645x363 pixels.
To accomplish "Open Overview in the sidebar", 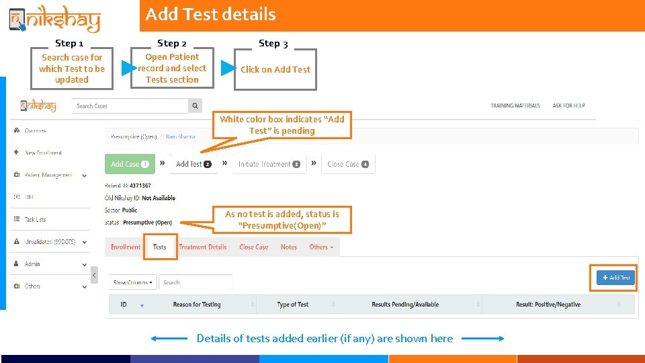I will tap(35, 130).
